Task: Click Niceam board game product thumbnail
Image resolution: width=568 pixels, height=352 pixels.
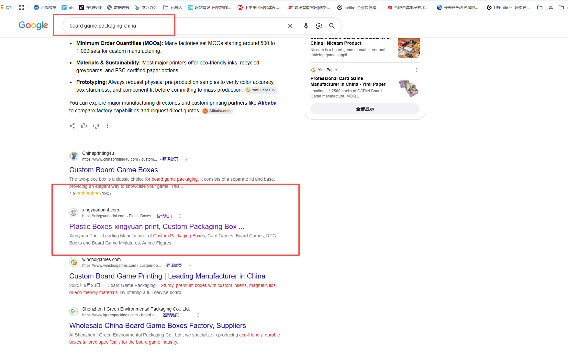Action: 409,48
